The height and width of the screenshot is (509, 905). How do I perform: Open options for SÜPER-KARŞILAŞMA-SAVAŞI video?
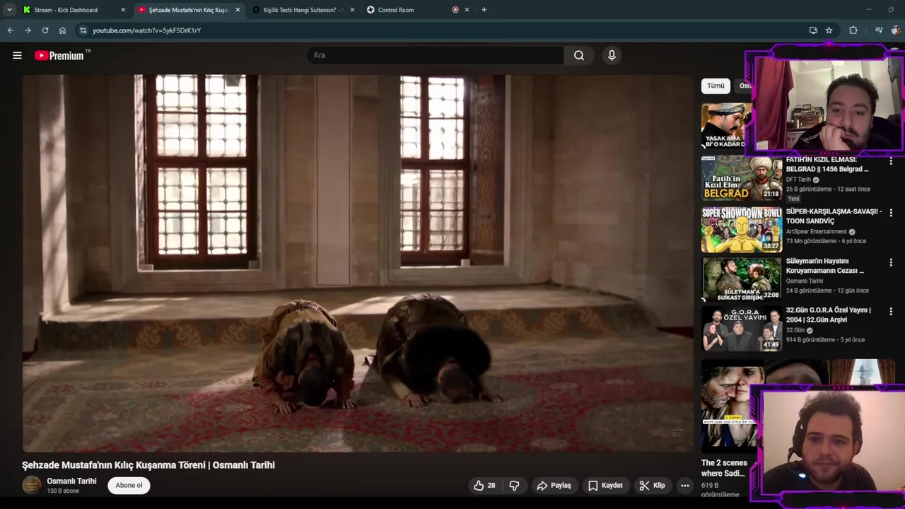pyautogui.click(x=891, y=213)
